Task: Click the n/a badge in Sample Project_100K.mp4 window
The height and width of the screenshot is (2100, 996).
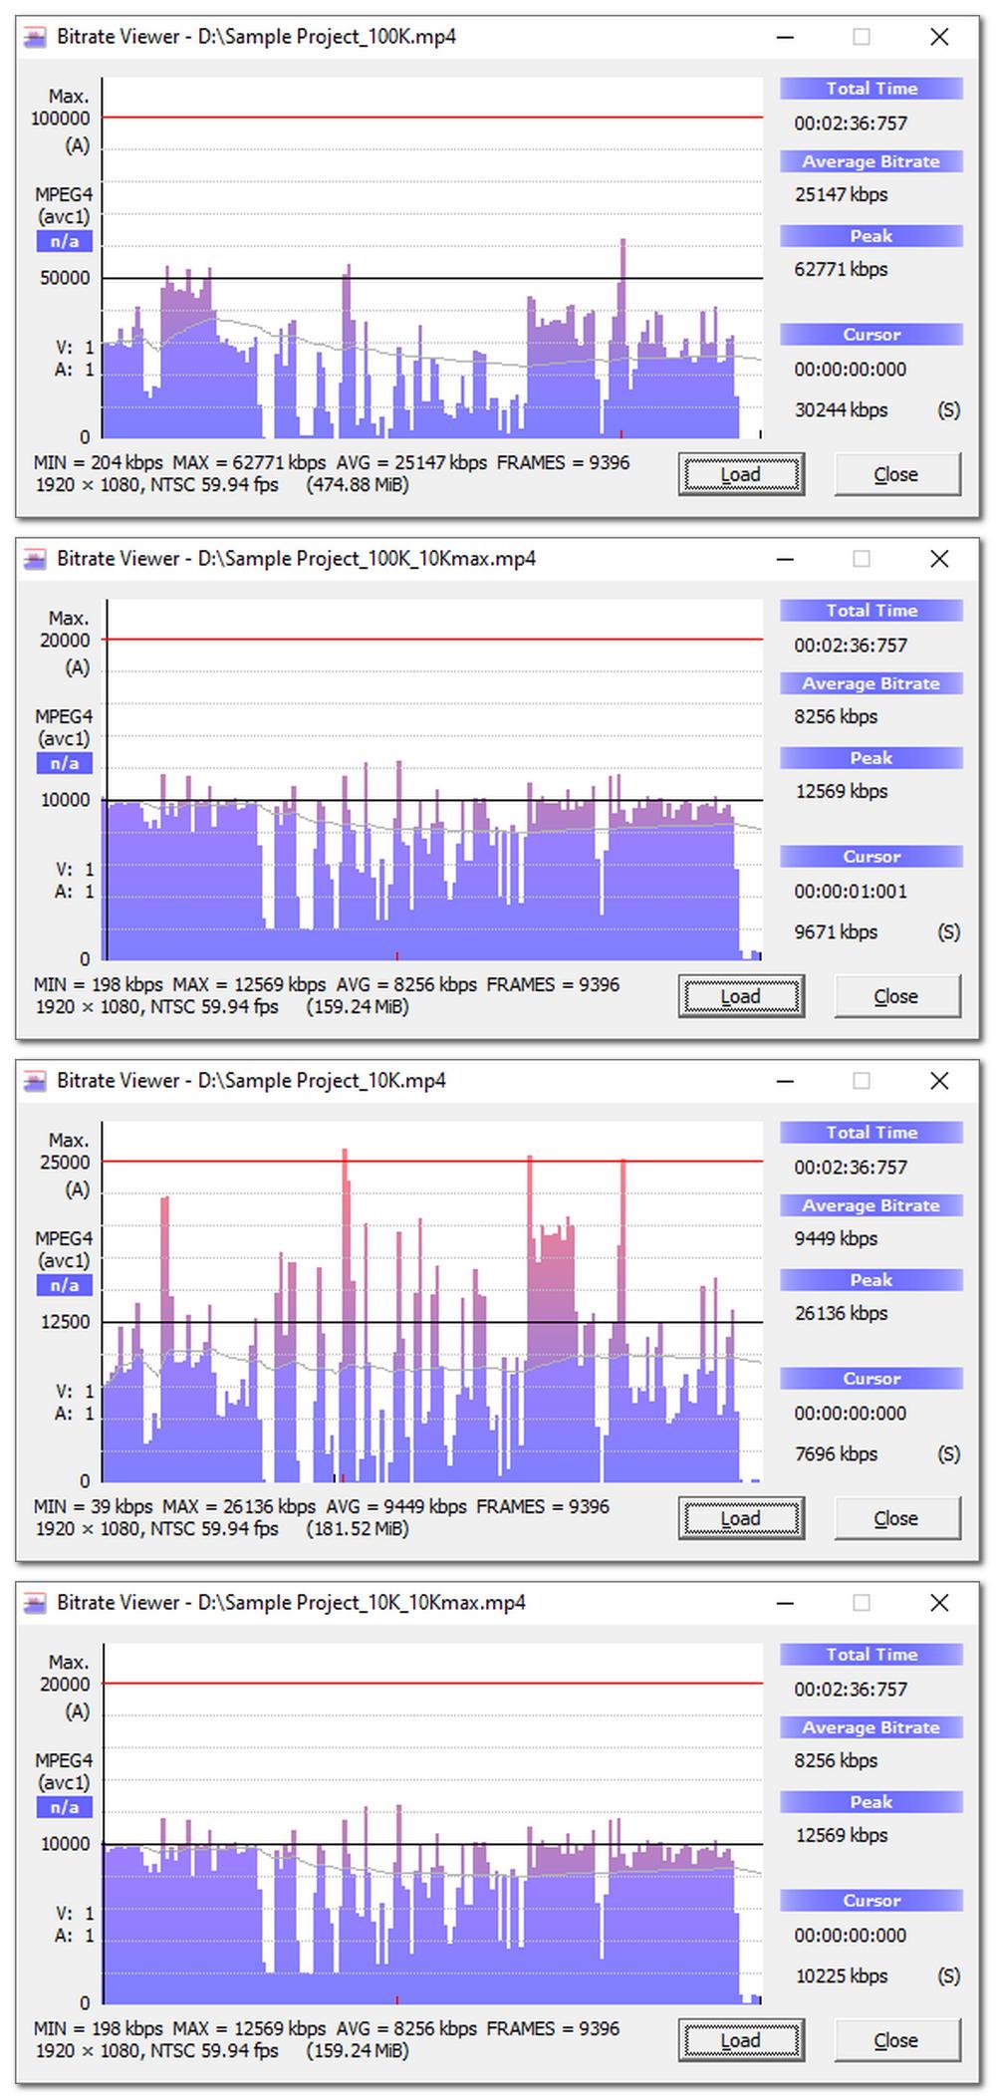Action: point(65,242)
